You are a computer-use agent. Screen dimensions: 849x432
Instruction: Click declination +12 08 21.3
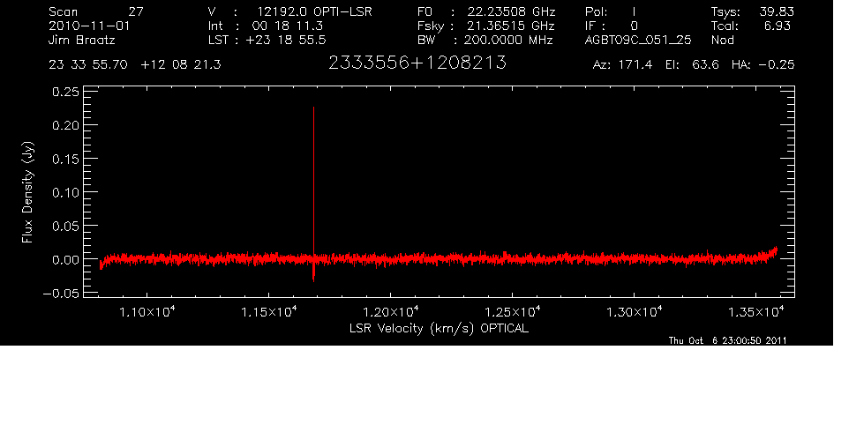tap(181, 65)
